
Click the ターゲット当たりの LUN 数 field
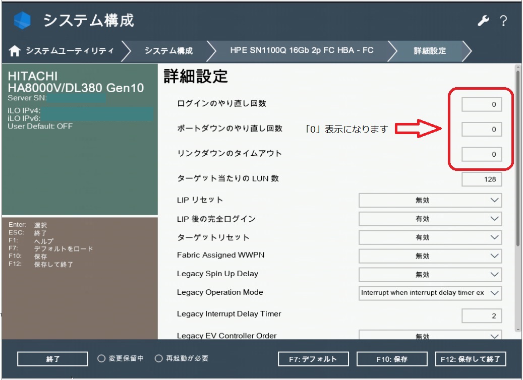pos(482,179)
